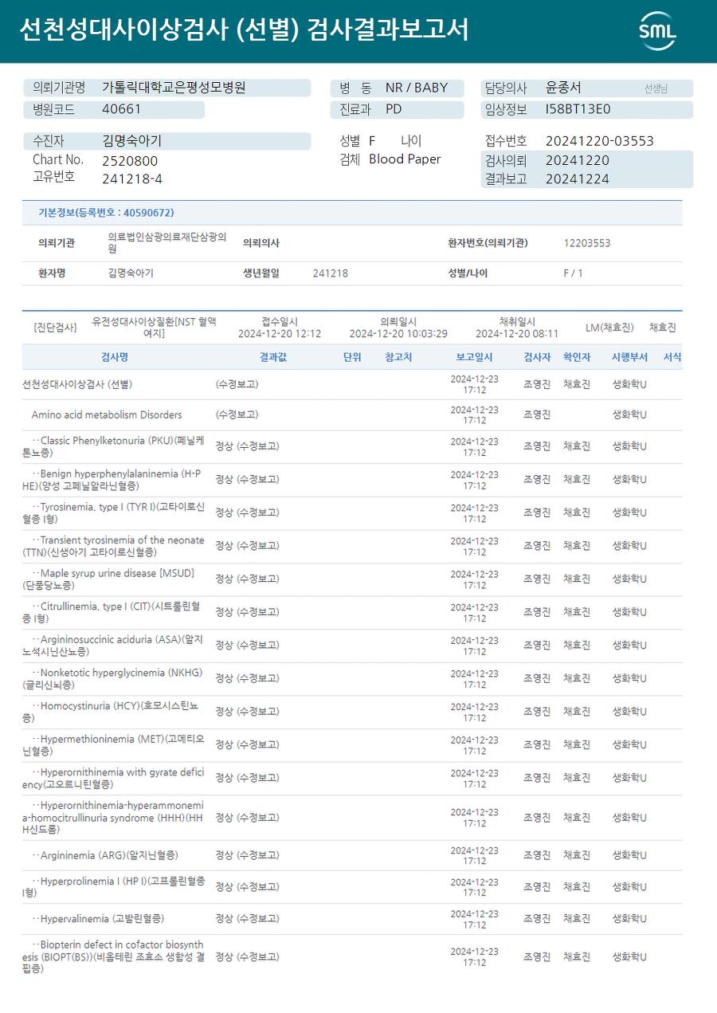The height and width of the screenshot is (1013, 717).
Task: Click 유전성대사이상질환[NST 혈액여지] text
Action: (154, 327)
